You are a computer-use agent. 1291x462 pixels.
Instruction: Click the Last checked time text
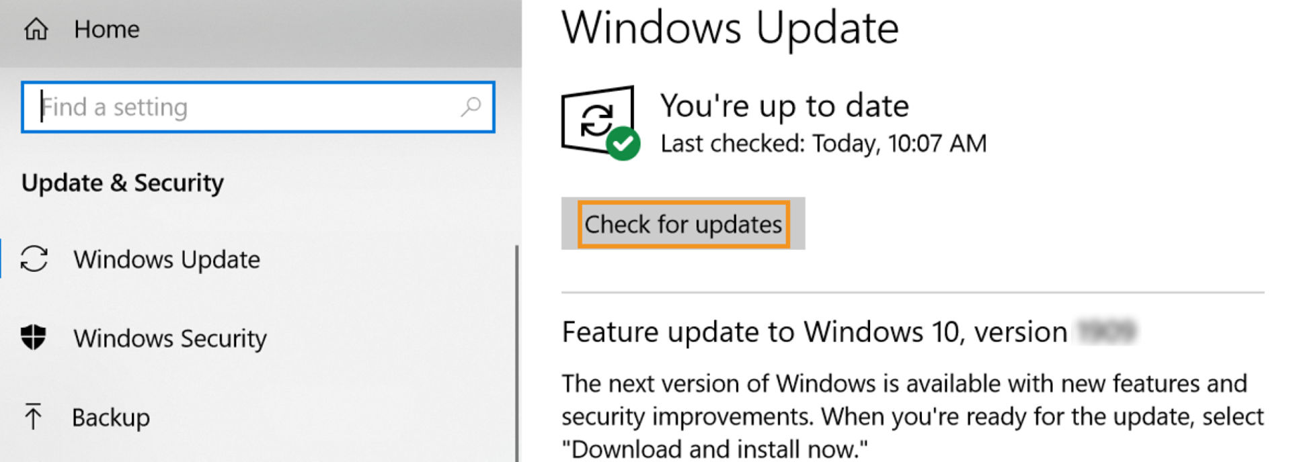824,143
